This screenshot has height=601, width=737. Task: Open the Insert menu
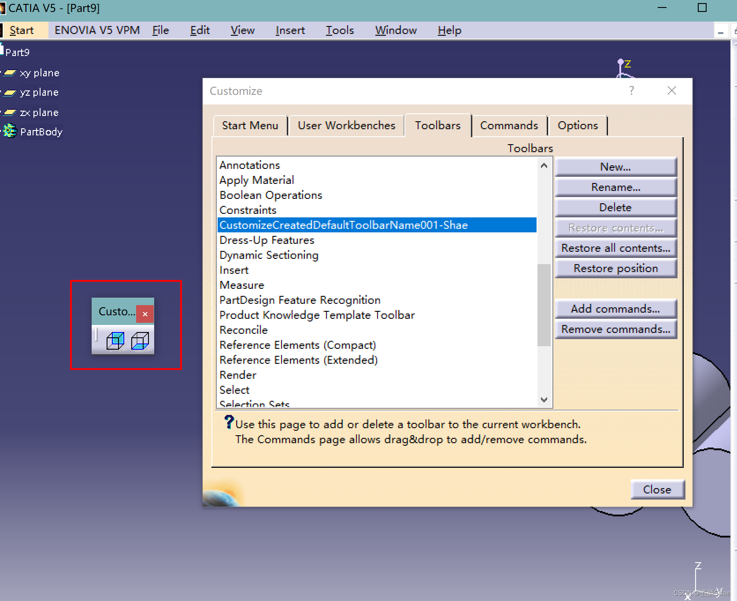click(x=290, y=30)
